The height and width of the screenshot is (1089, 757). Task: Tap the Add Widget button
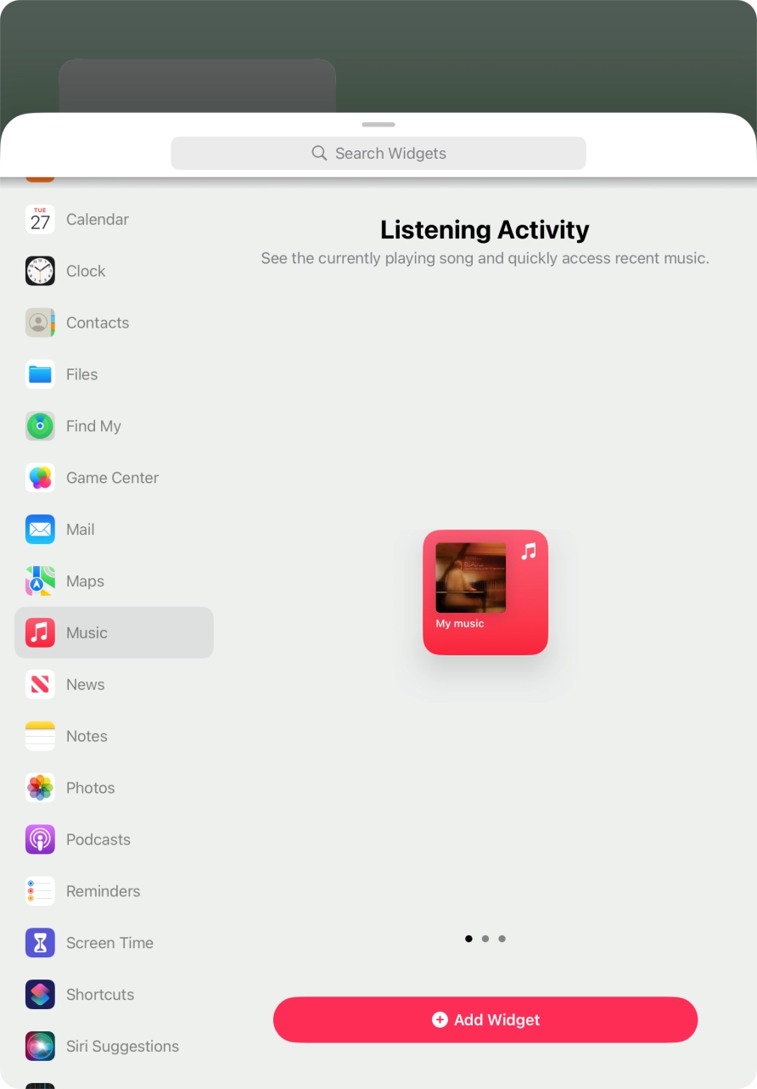[485, 1019]
